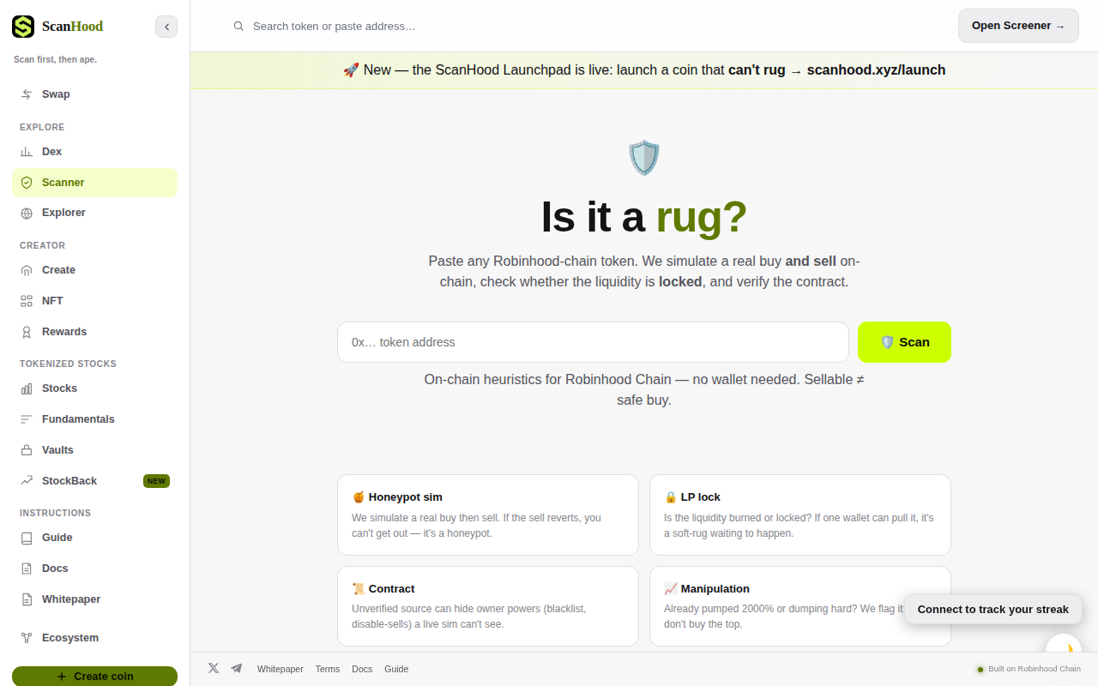This screenshot has width=1098, height=686.
Task: Click the Vaults lock icon
Action: point(27,450)
